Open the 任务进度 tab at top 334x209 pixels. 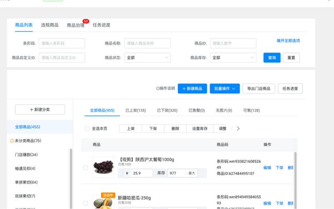pos(101,25)
